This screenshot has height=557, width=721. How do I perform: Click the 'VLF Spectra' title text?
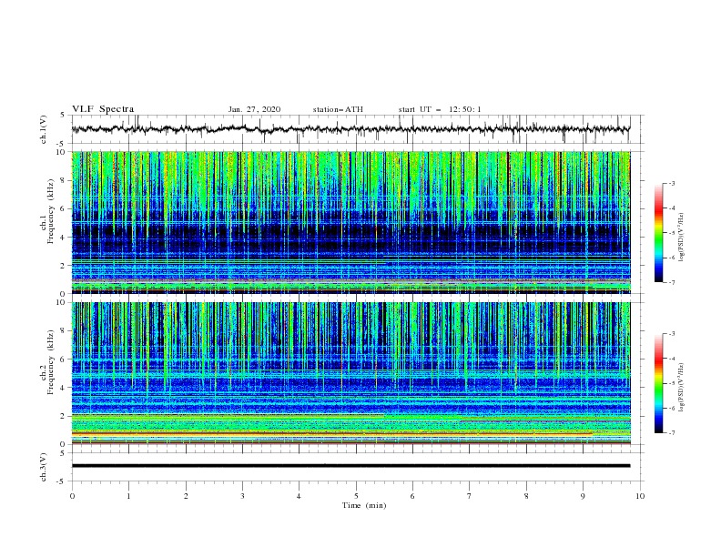pyautogui.click(x=103, y=109)
